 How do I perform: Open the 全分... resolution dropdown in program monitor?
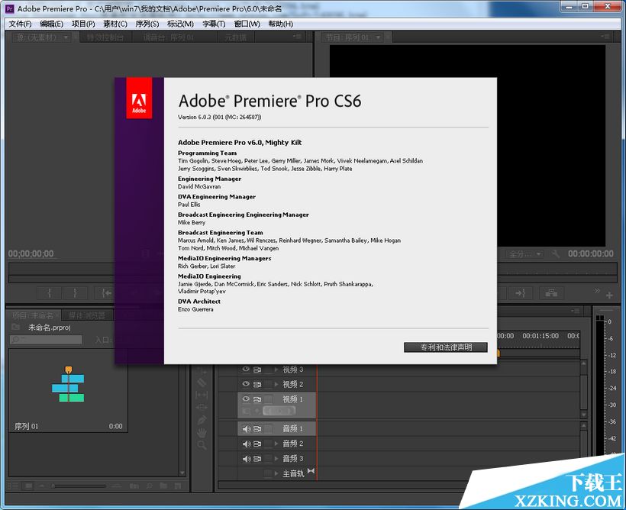pyautogui.click(x=525, y=254)
